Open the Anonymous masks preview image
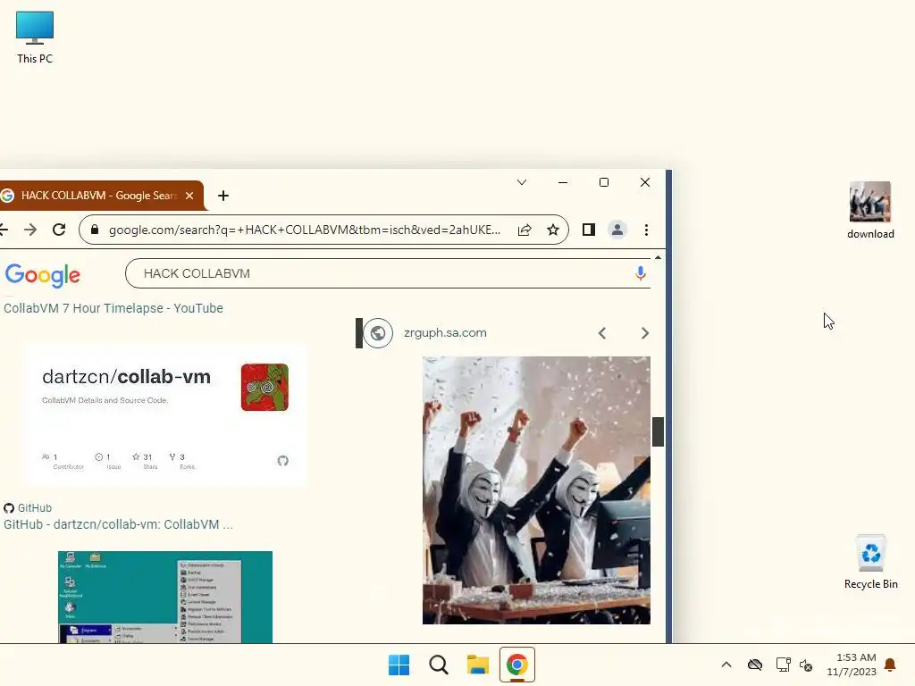 (x=536, y=490)
